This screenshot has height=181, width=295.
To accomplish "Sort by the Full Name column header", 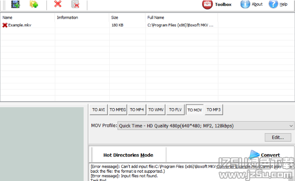I will coord(182,18).
